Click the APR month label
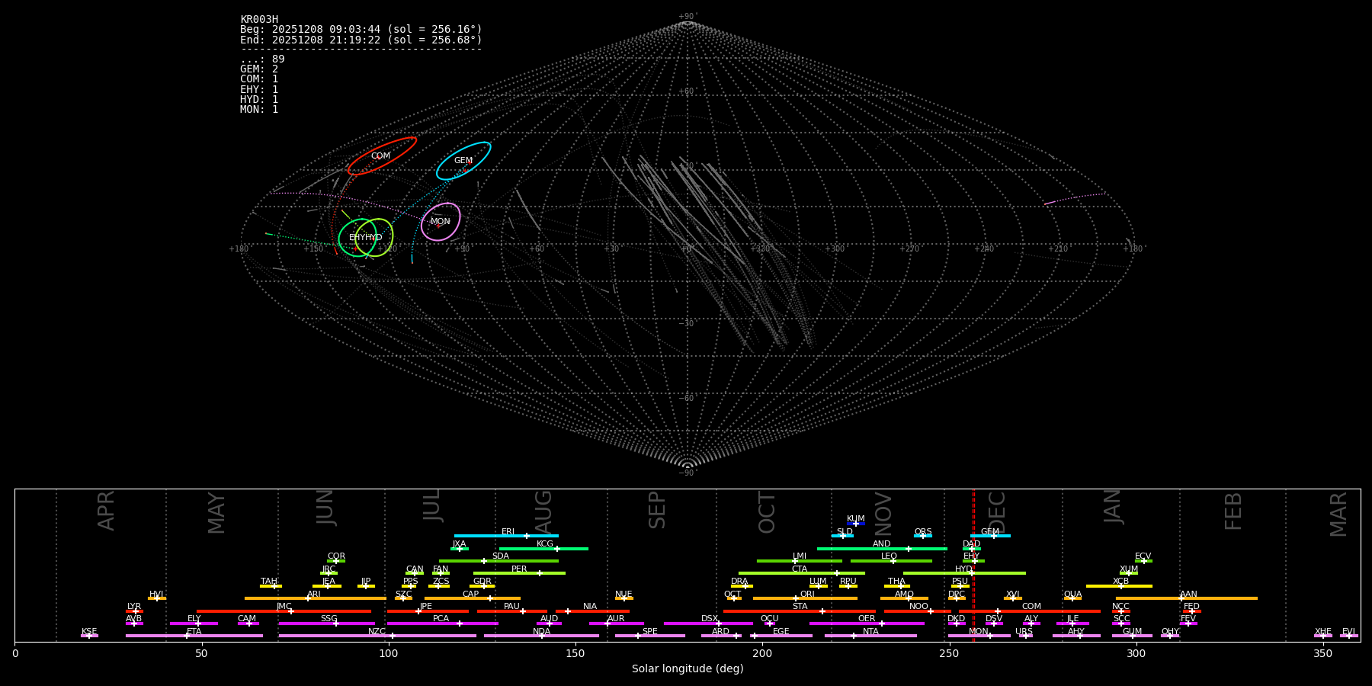The width and height of the screenshot is (1372, 686). [106, 511]
